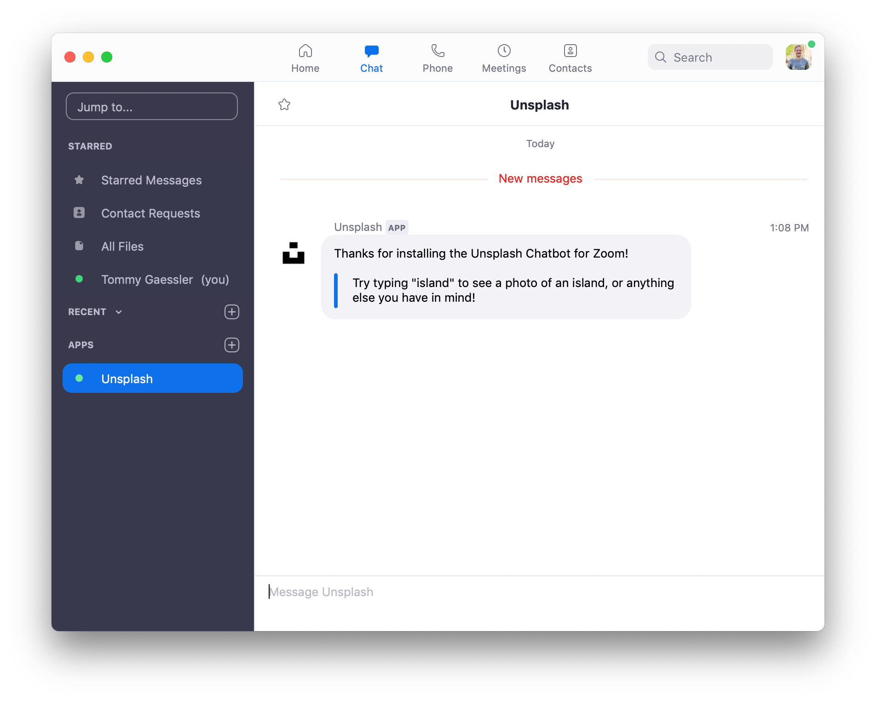The height and width of the screenshot is (701, 876).
Task: Click the All Files document icon
Action: point(79,246)
